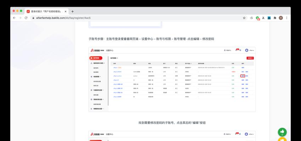This screenshot has width=301, height=141.
Task: Open the gray extension beside the star
Action: coord(251,18)
